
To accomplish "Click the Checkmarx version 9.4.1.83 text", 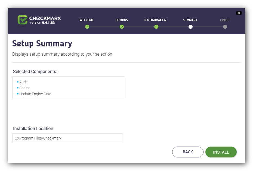I will click(42, 23).
